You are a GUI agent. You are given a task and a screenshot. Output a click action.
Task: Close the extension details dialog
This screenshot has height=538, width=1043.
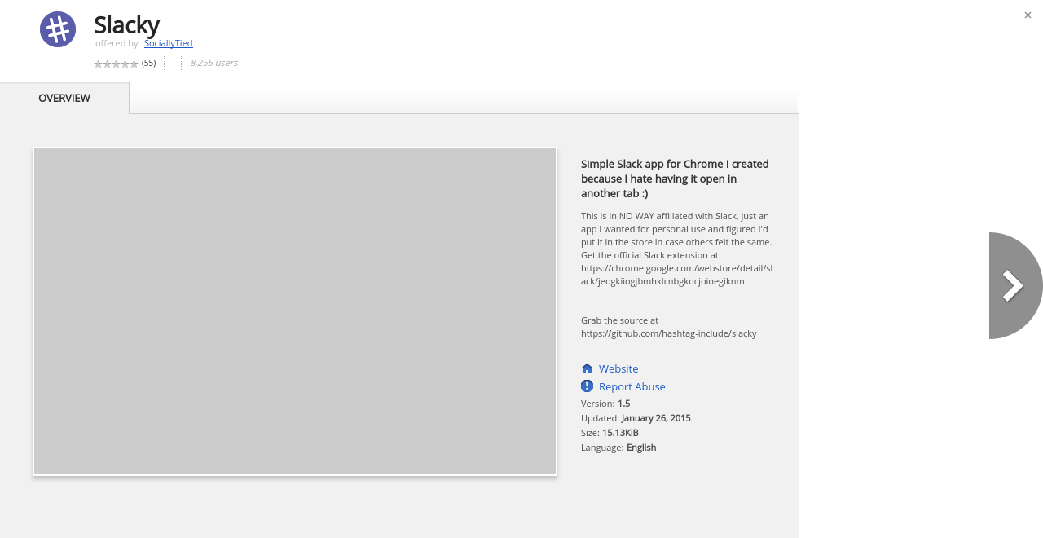[1028, 15]
